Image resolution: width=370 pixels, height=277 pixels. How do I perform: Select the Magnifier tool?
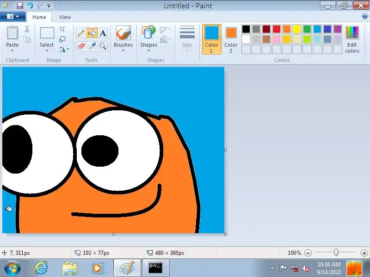(x=103, y=46)
